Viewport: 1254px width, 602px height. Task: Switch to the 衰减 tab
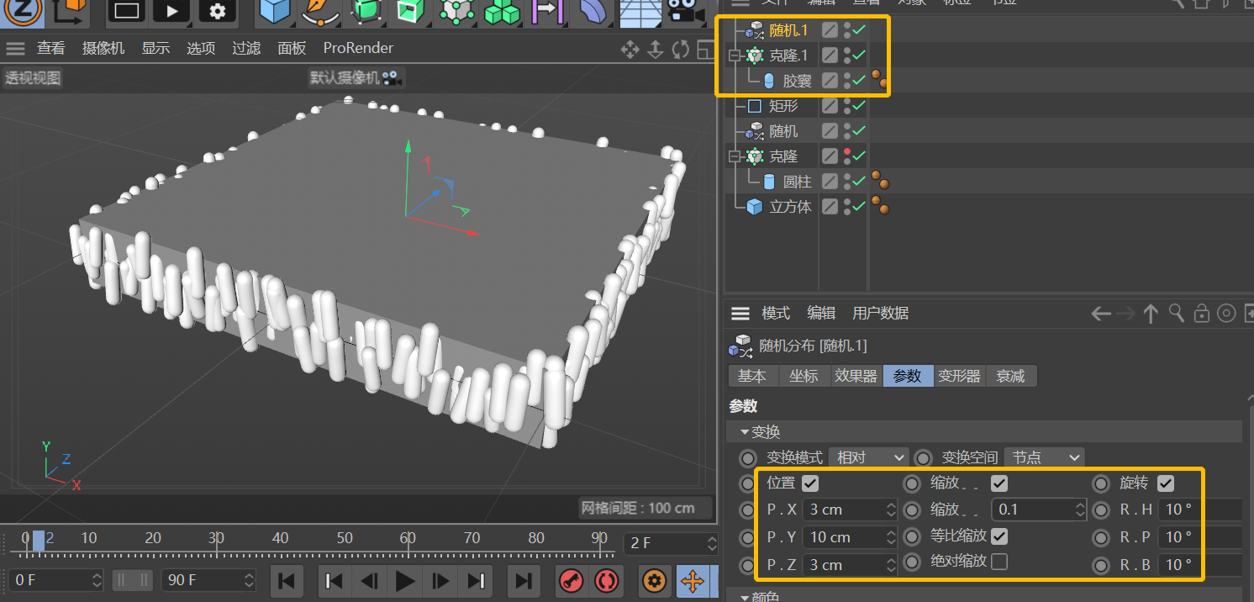[x=1010, y=376]
